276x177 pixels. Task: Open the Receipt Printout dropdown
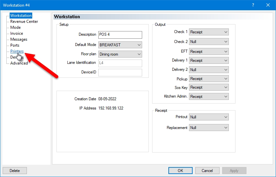click(209, 117)
